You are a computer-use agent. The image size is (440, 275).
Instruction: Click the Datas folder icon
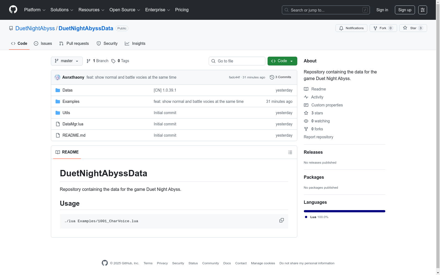(x=58, y=90)
